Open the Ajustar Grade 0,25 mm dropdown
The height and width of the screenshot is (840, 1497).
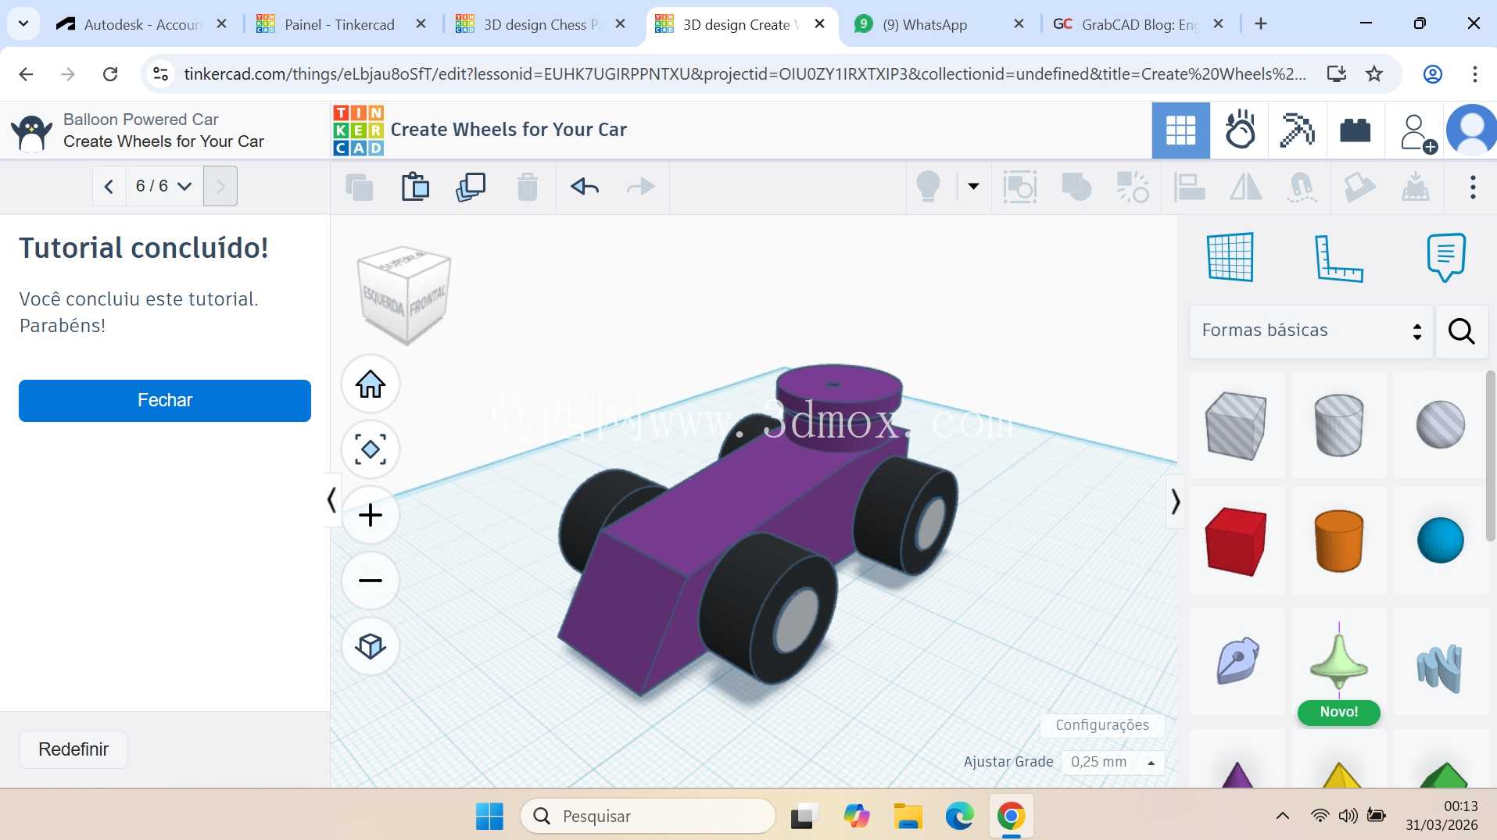click(1112, 762)
